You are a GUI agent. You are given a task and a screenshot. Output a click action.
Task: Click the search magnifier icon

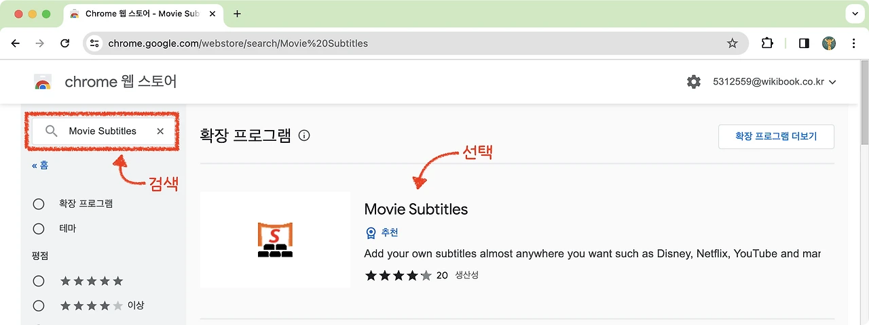point(52,131)
